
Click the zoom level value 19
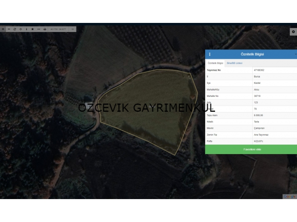point(72,29)
